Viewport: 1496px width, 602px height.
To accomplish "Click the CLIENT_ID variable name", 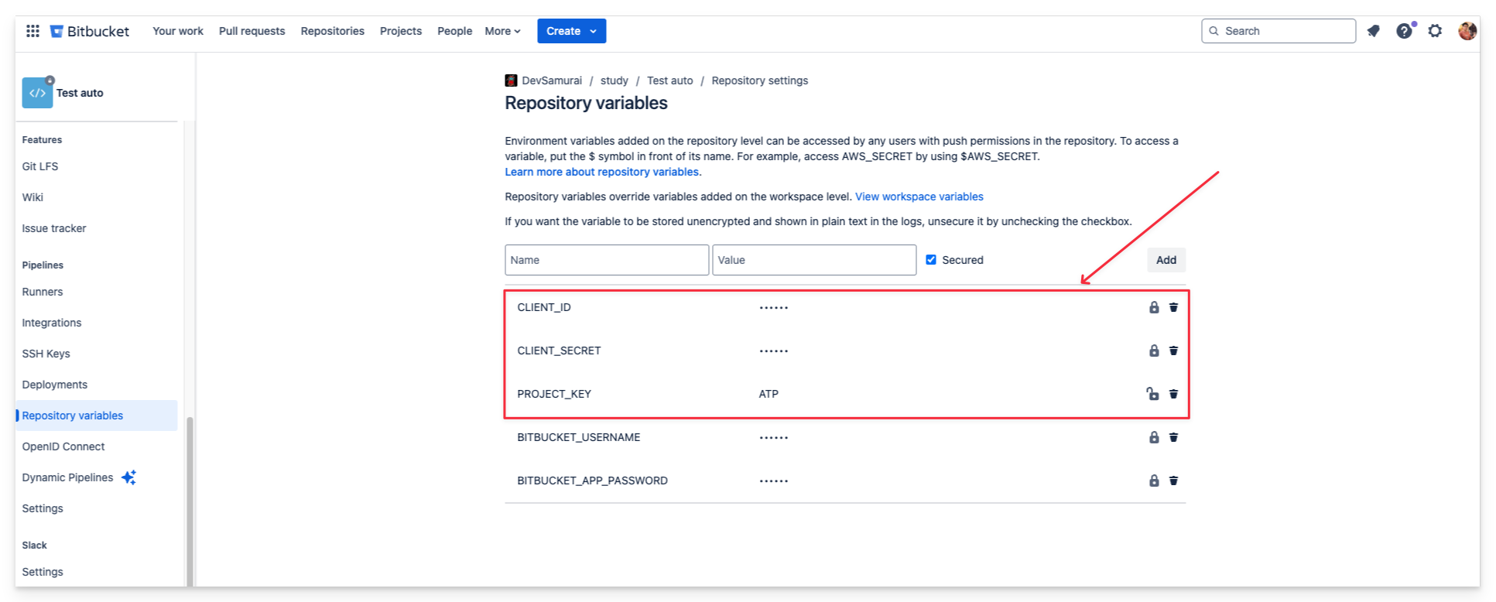I will (544, 307).
